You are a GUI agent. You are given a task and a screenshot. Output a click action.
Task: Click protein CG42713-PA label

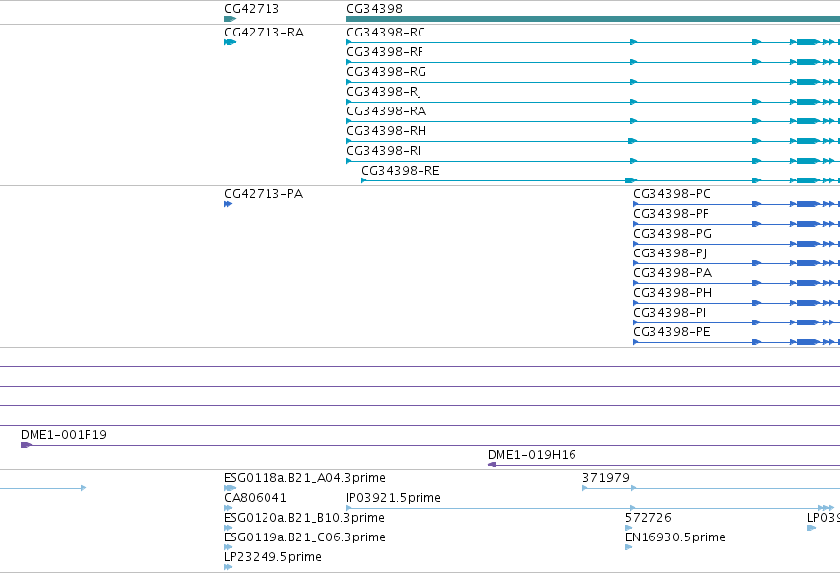click(264, 193)
